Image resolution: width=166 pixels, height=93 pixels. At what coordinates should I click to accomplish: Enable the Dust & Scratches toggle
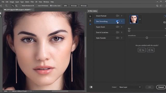point(117,32)
